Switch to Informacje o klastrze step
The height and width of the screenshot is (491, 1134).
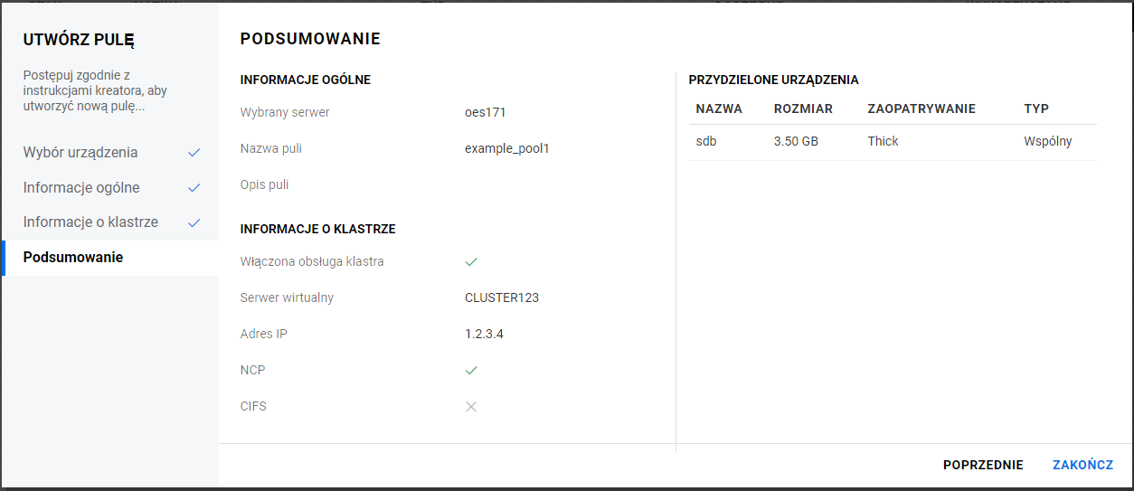(x=90, y=222)
